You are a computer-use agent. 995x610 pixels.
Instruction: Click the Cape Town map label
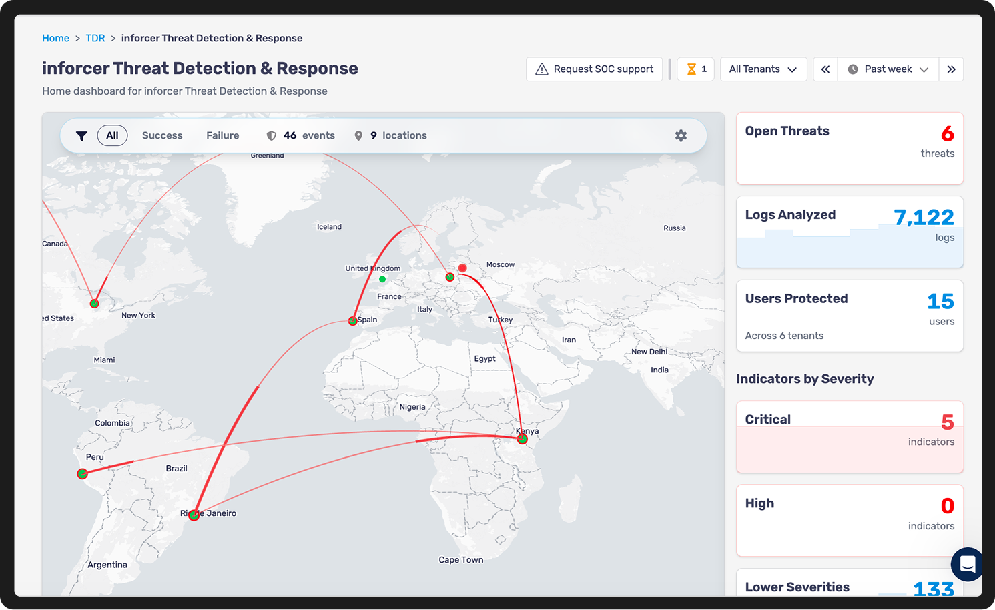[x=461, y=560]
